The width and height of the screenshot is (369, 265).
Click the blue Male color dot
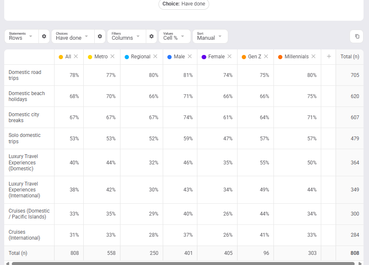(169, 57)
